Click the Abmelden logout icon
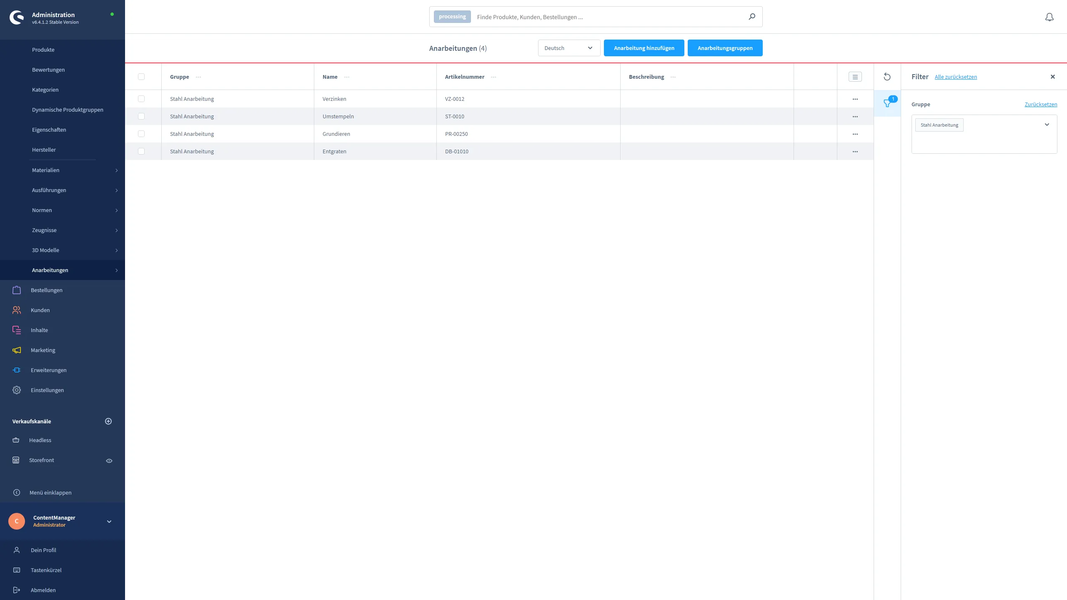This screenshot has height=600, width=1067. [x=17, y=590]
